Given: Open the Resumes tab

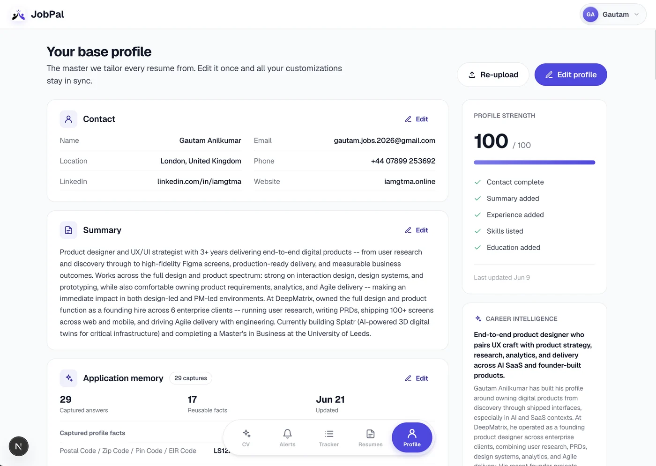Looking at the screenshot, I should click(370, 438).
